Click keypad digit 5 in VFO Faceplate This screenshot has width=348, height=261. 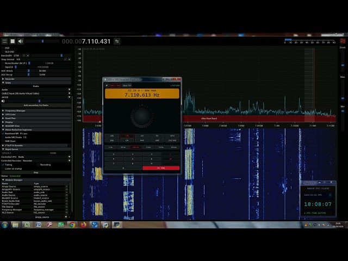coord(133,159)
